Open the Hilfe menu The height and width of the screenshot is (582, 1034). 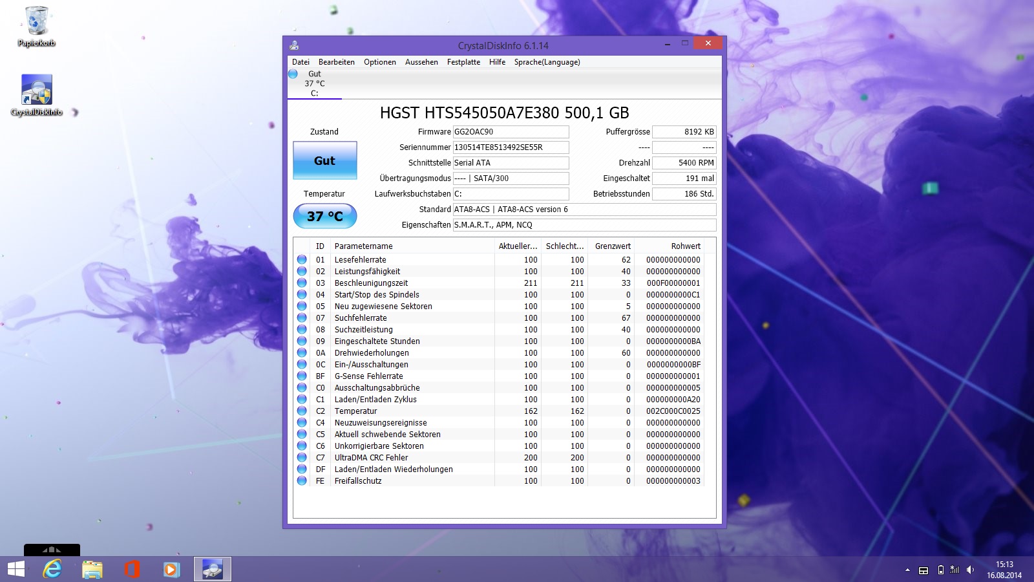click(497, 62)
